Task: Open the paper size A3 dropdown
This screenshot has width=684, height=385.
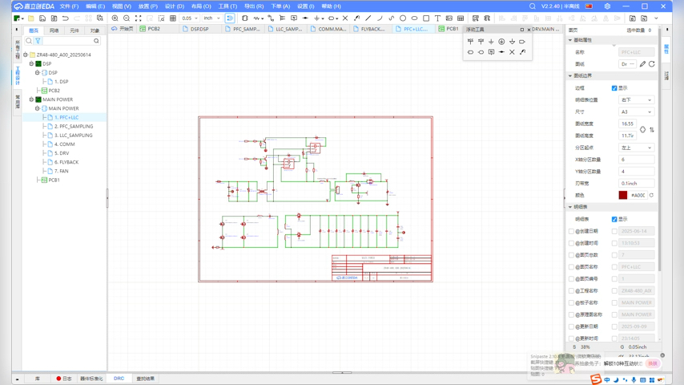Action: click(636, 111)
